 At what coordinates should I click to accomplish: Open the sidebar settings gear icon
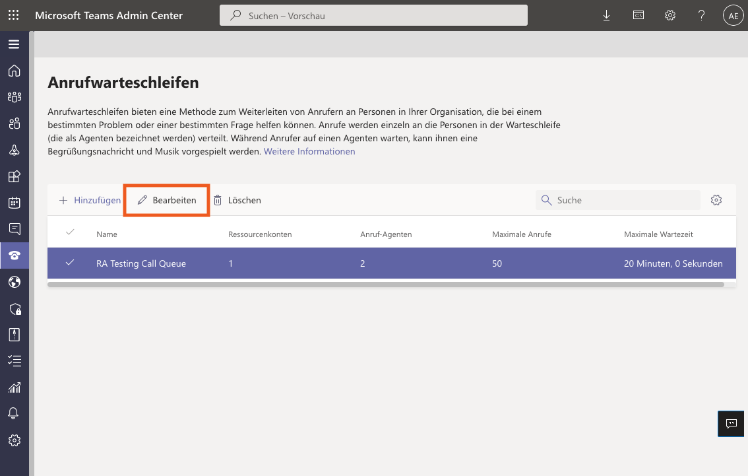coord(15,440)
